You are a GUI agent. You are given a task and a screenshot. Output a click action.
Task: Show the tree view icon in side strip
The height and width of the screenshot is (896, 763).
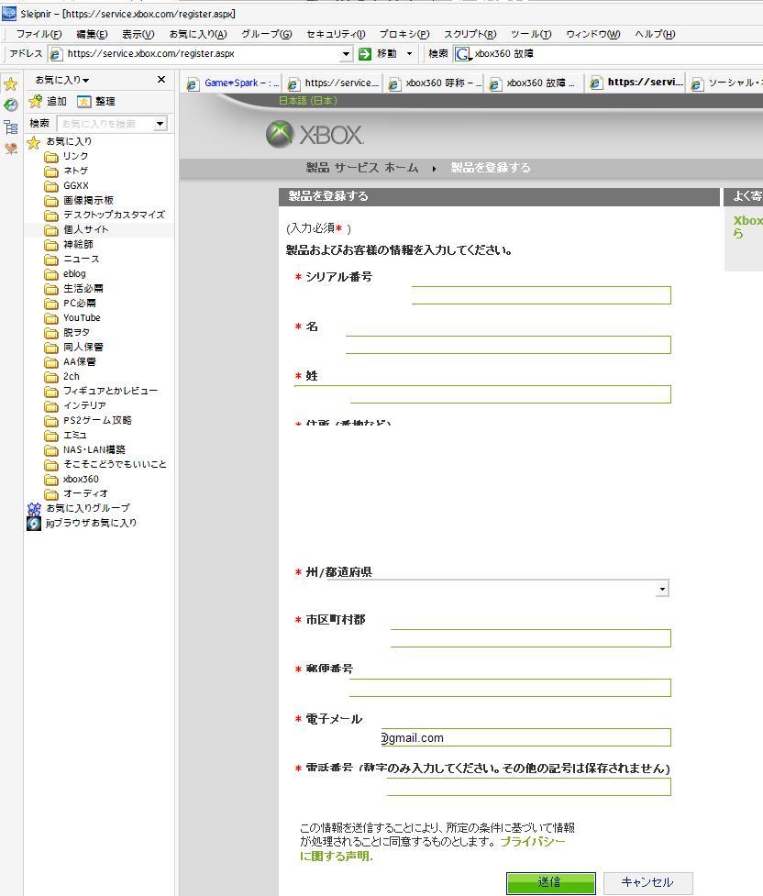coord(11,127)
